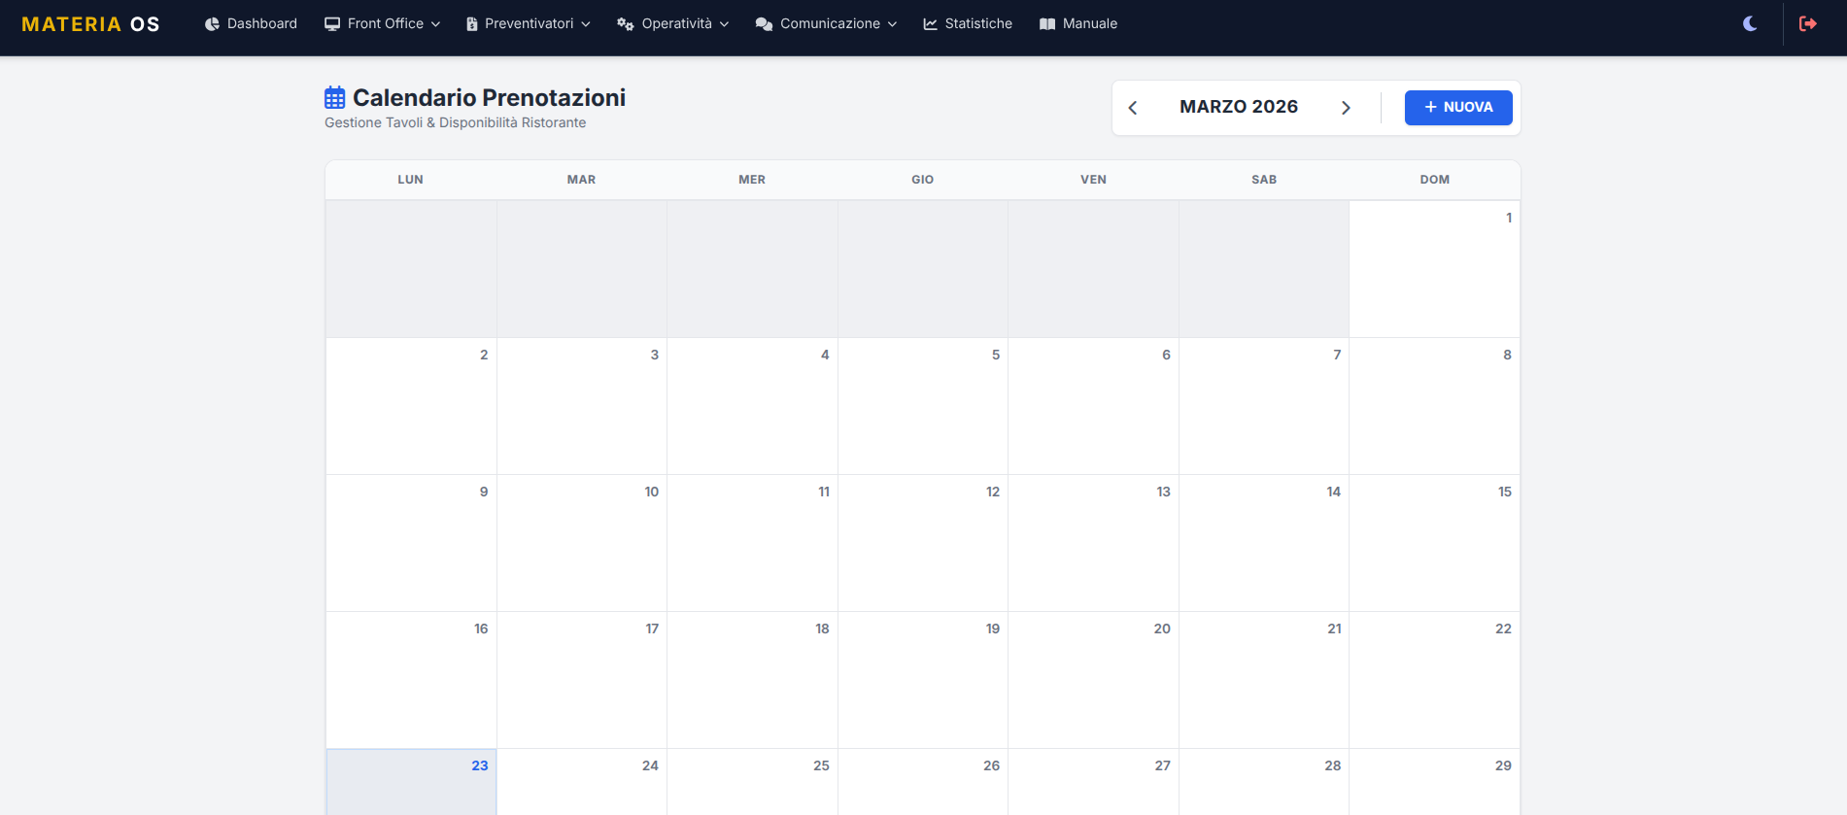Click the Operatività gears icon
This screenshot has height=815, width=1847.
point(625,24)
